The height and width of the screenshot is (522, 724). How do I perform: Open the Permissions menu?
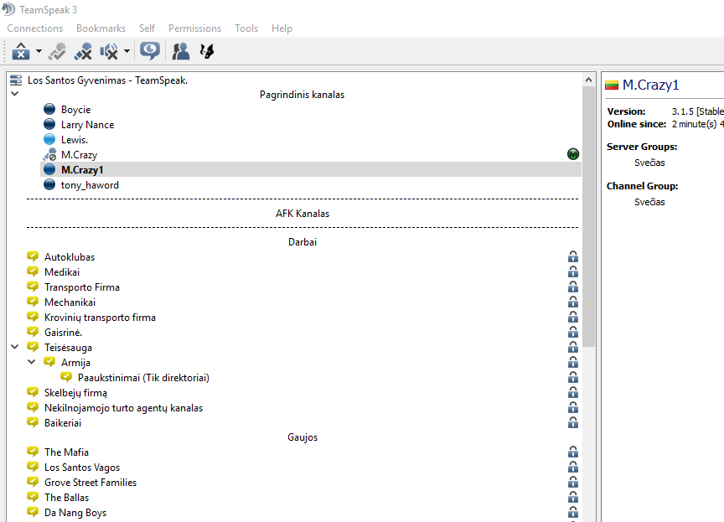tap(194, 28)
